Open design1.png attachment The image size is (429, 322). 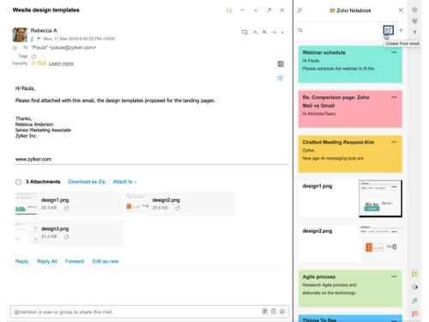click(69, 204)
